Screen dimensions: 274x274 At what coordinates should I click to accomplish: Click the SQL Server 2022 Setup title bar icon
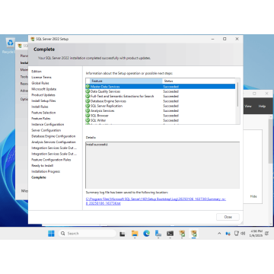coord(33,39)
